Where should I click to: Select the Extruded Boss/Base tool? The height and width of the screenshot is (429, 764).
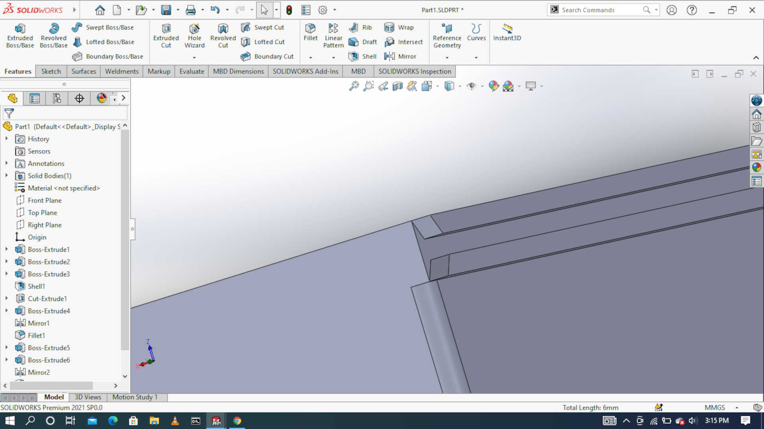pos(20,35)
